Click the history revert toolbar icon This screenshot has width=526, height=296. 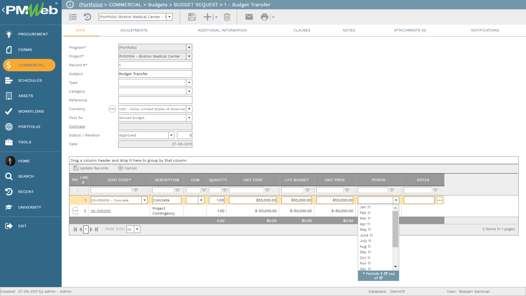(x=87, y=17)
